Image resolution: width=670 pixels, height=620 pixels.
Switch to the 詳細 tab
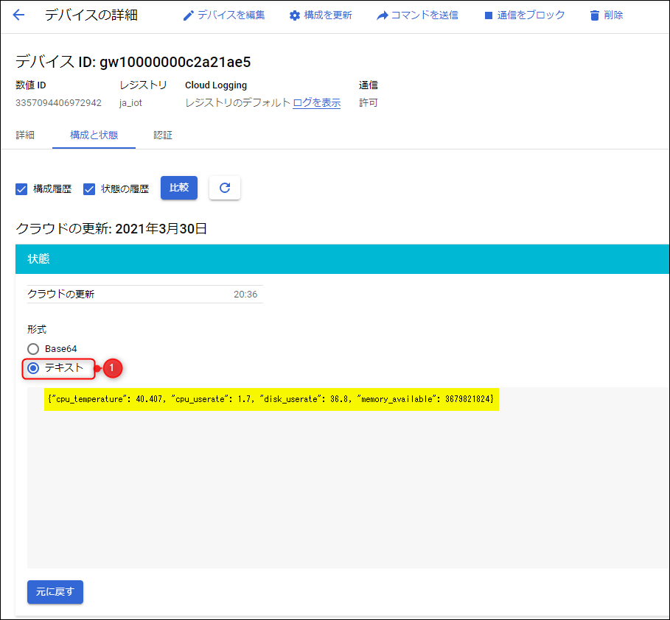coord(25,135)
